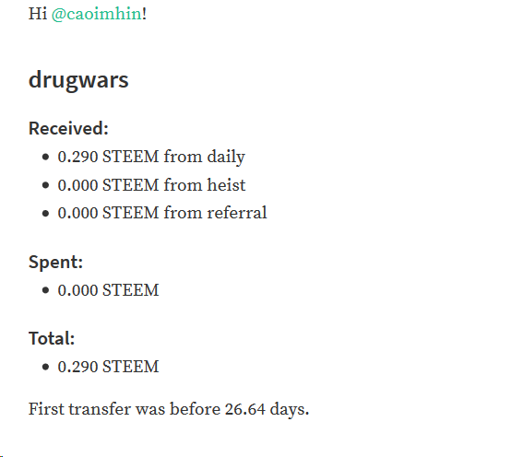The height and width of the screenshot is (457, 511).
Task: Select the 0.290 STEEM from daily line
Action: pyautogui.click(x=151, y=158)
